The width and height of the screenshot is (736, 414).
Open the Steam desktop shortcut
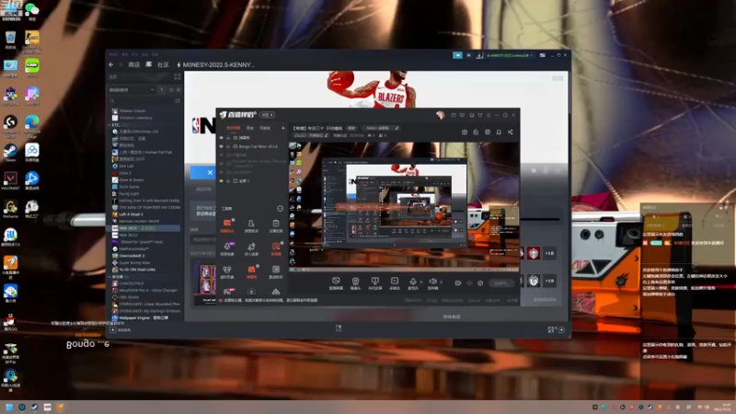pyautogui.click(x=10, y=153)
